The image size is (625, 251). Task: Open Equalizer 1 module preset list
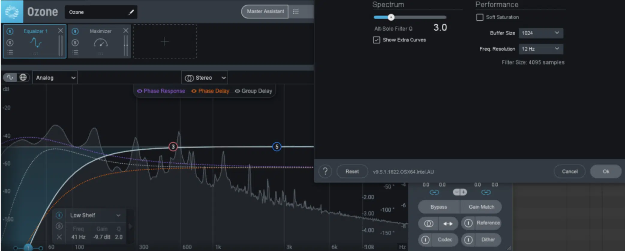(10, 53)
